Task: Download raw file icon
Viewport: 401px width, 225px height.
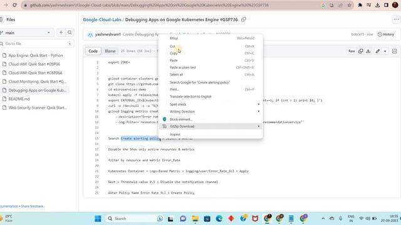Action: click(x=368, y=51)
